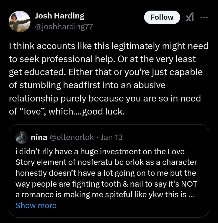This screenshot has width=218, height=223.
Task: Open the three-dot more options menu
Action: tap(204, 18)
